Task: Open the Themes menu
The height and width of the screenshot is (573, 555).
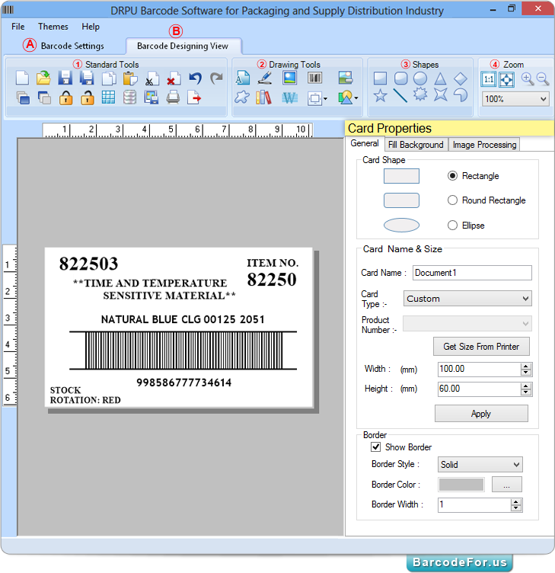Action: [x=53, y=27]
